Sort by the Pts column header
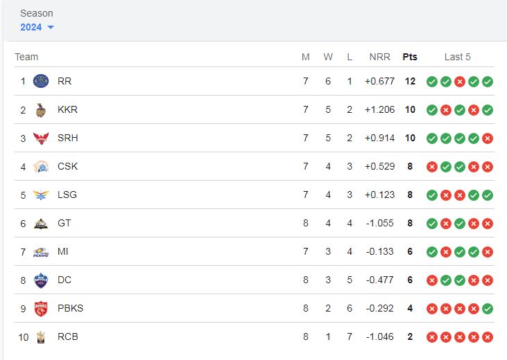Image resolution: width=507 pixels, height=360 pixels. [410, 57]
